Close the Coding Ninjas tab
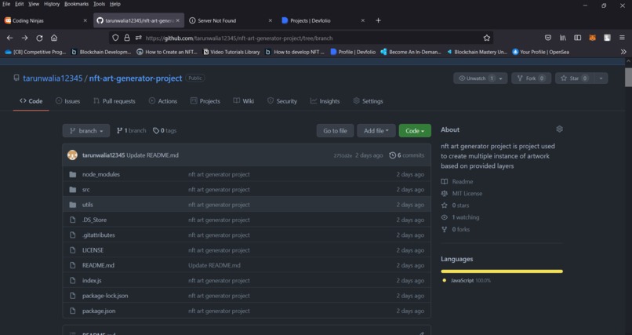 (85, 20)
